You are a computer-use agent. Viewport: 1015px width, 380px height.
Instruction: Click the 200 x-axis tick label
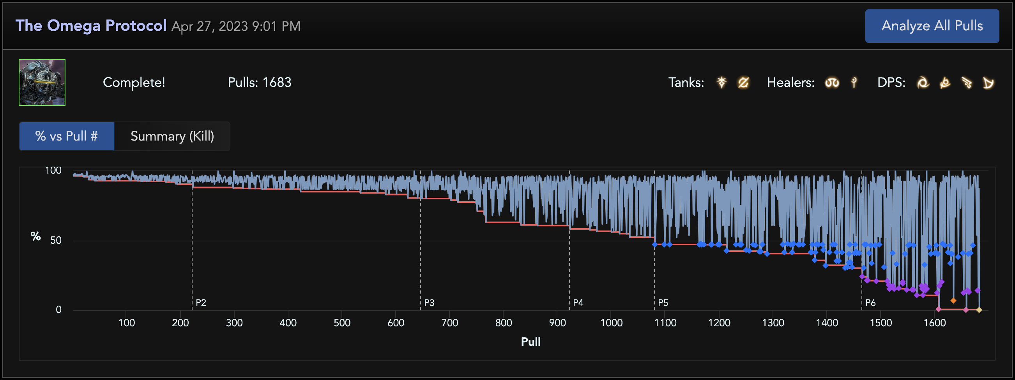180,323
